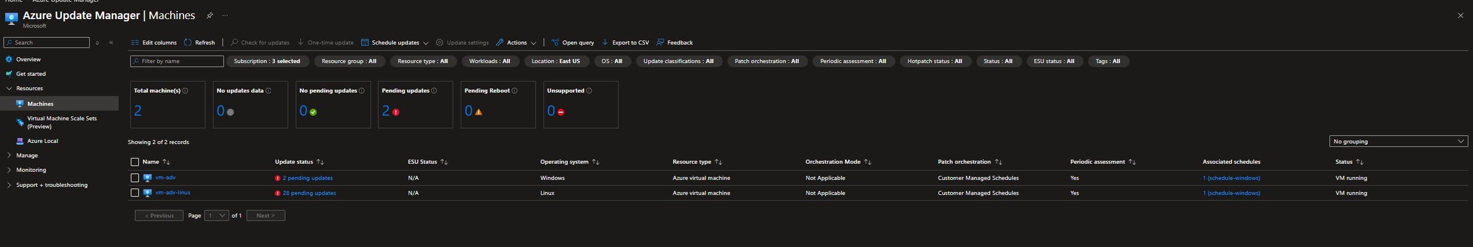Image resolution: width=1473 pixels, height=247 pixels.
Task: Open the 2 pending updates link
Action: click(308, 178)
